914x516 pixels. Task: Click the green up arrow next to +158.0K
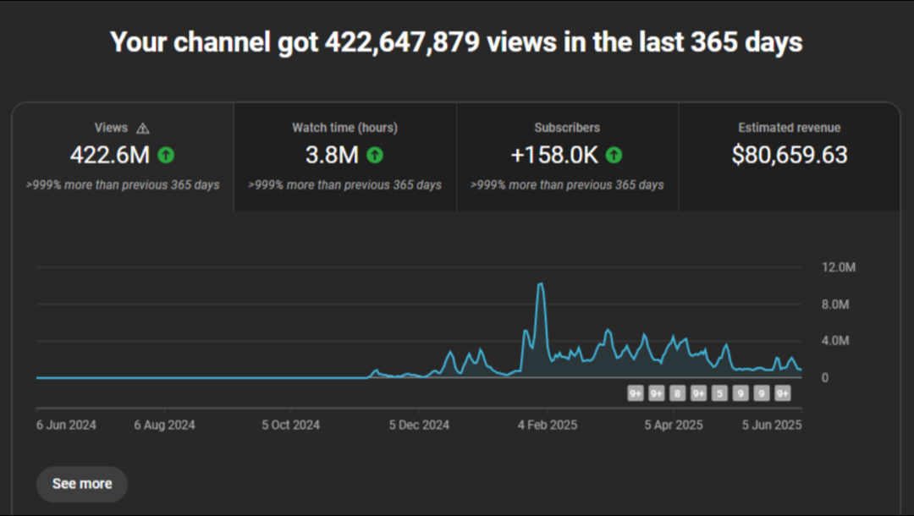tap(614, 155)
